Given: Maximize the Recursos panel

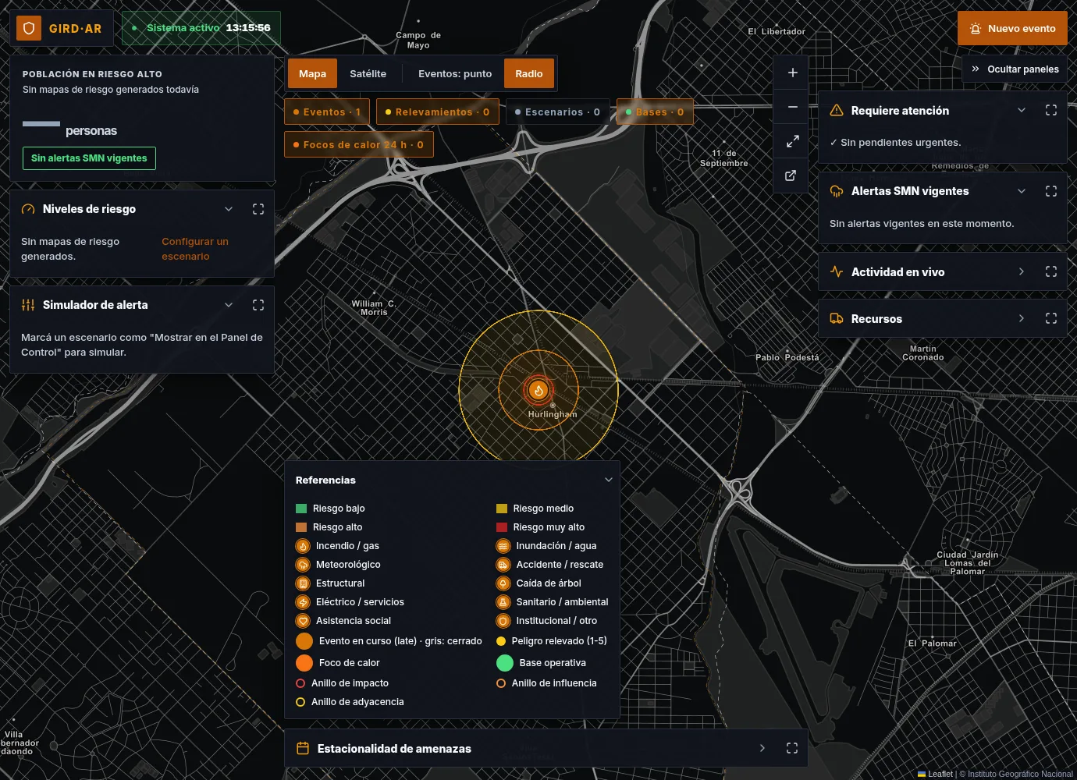Looking at the screenshot, I should coord(1051,318).
